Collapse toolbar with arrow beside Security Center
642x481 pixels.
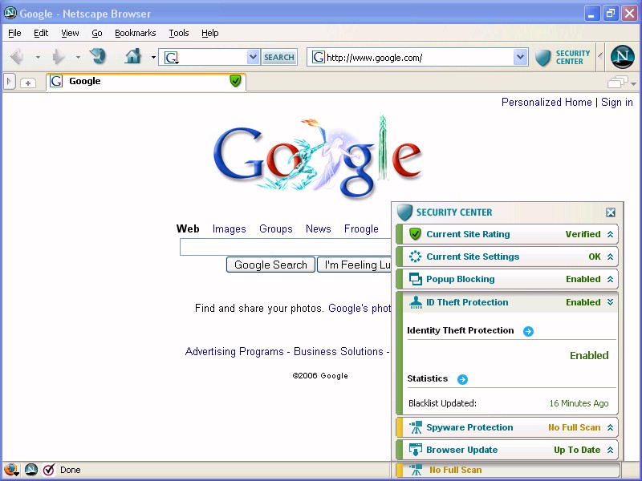pyautogui.click(x=600, y=56)
